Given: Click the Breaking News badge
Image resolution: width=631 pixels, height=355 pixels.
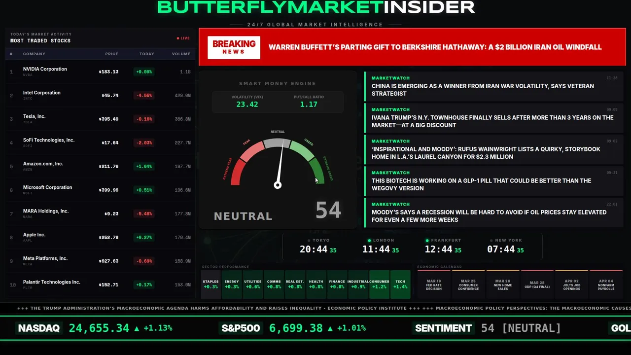Looking at the screenshot, I should point(234,47).
